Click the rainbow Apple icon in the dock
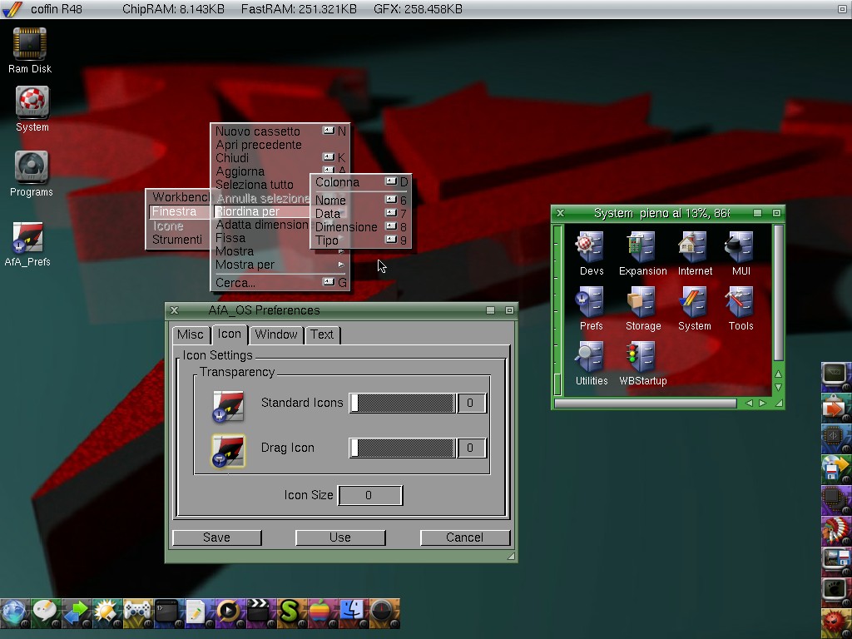 click(319, 613)
